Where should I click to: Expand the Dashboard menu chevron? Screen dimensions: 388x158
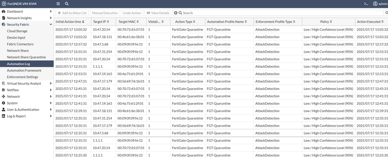pyautogui.click(x=50, y=11)
